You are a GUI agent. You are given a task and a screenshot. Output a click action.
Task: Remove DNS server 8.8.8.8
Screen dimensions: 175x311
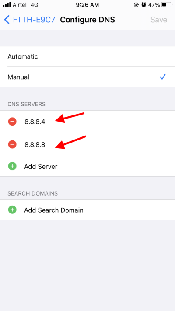12,144
